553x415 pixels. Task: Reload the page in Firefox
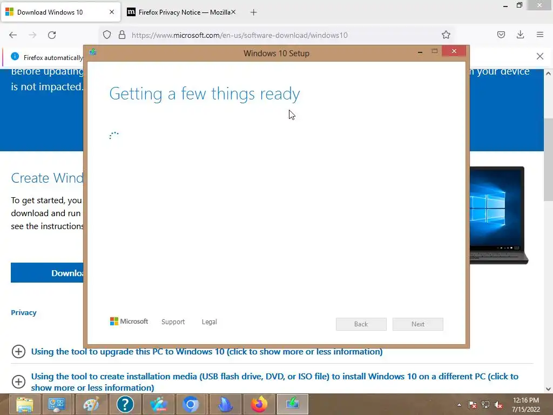point(52,35)
